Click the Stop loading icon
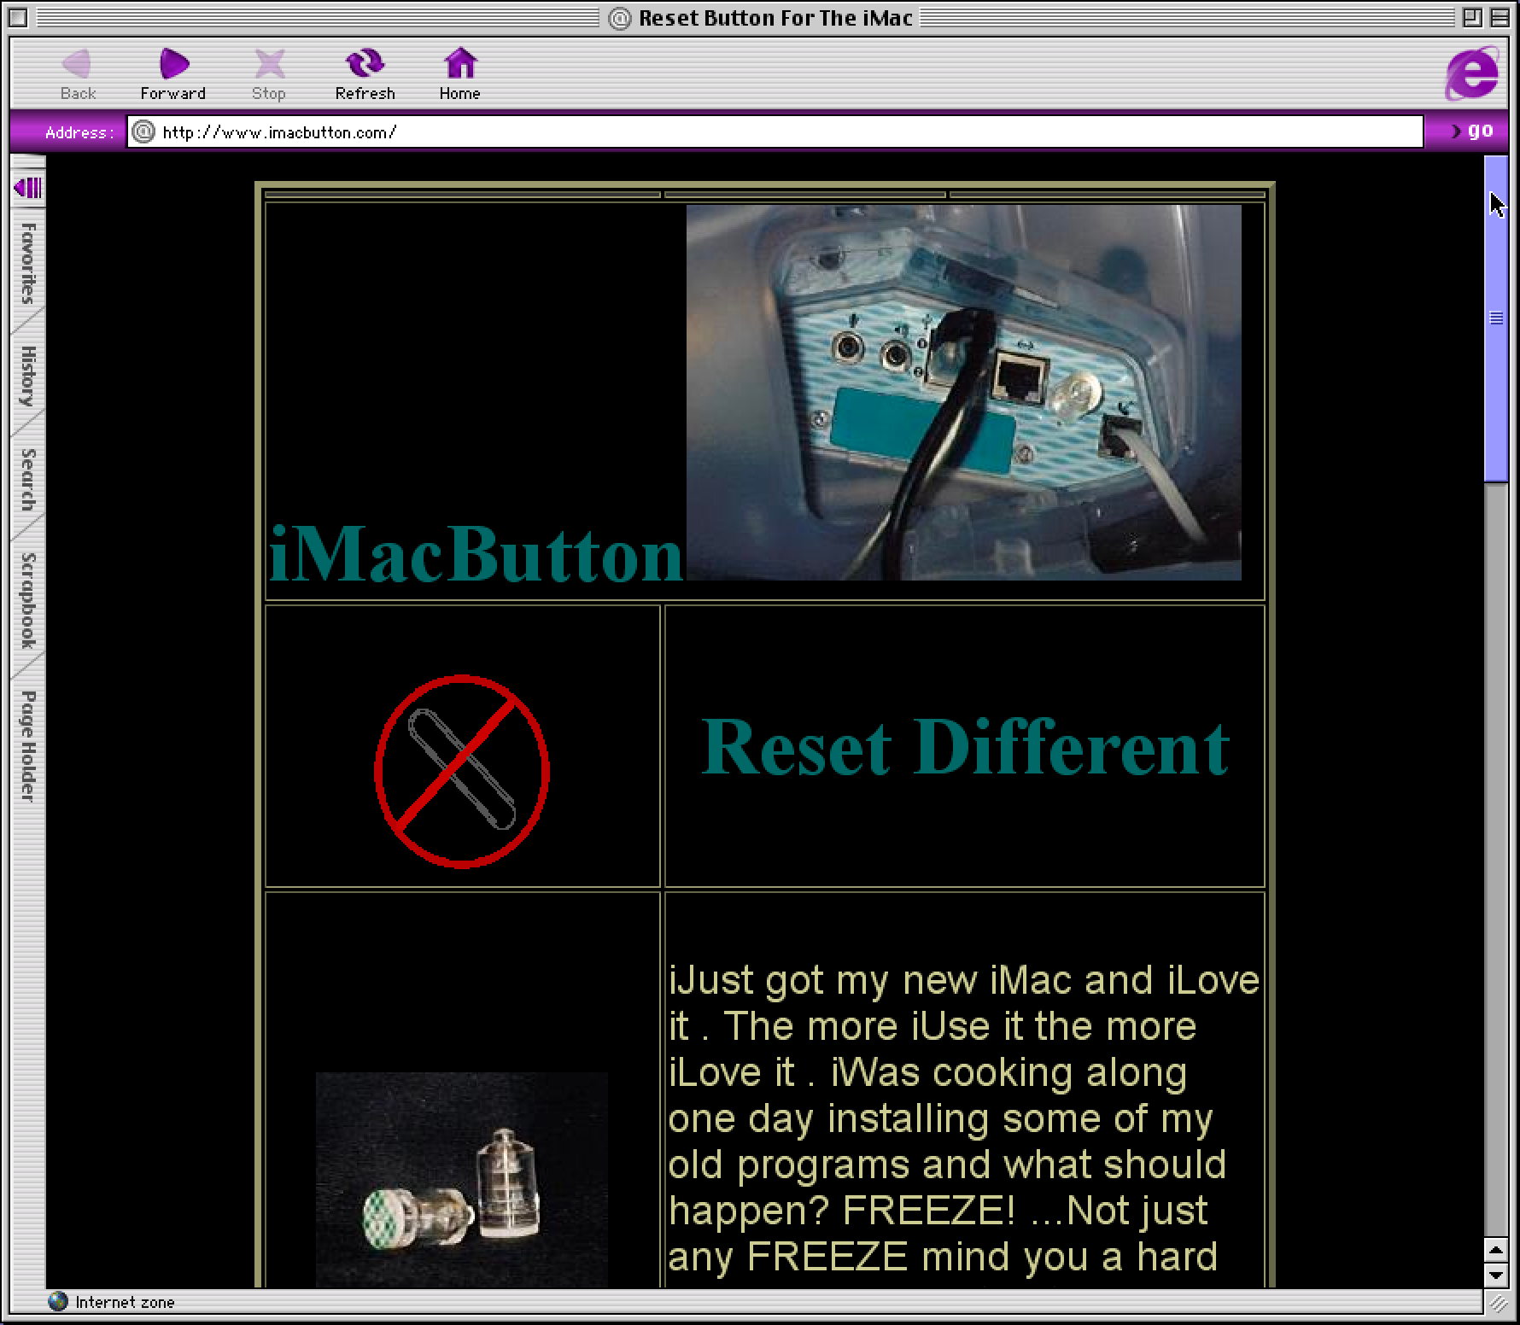 click(x=269, y=64)
